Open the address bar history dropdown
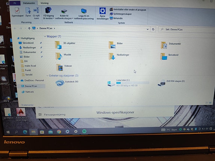This screenshot has width=215, height=161. tap(148, 29)
